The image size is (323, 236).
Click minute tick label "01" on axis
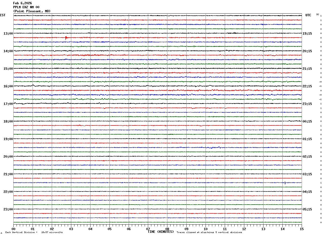[x=33, y=229]
